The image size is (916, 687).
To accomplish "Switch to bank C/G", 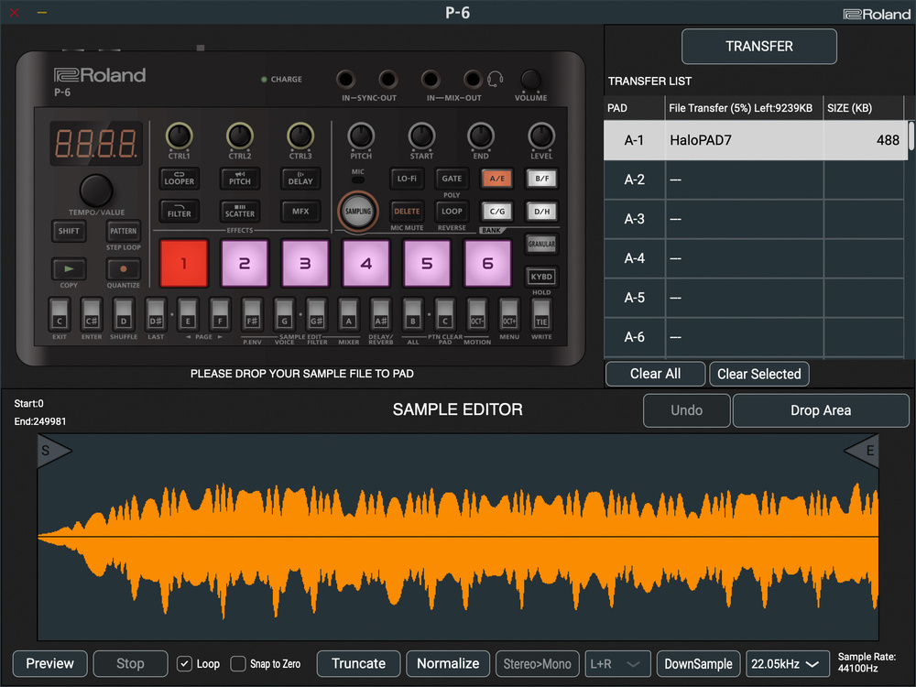I will pos(496,212).
